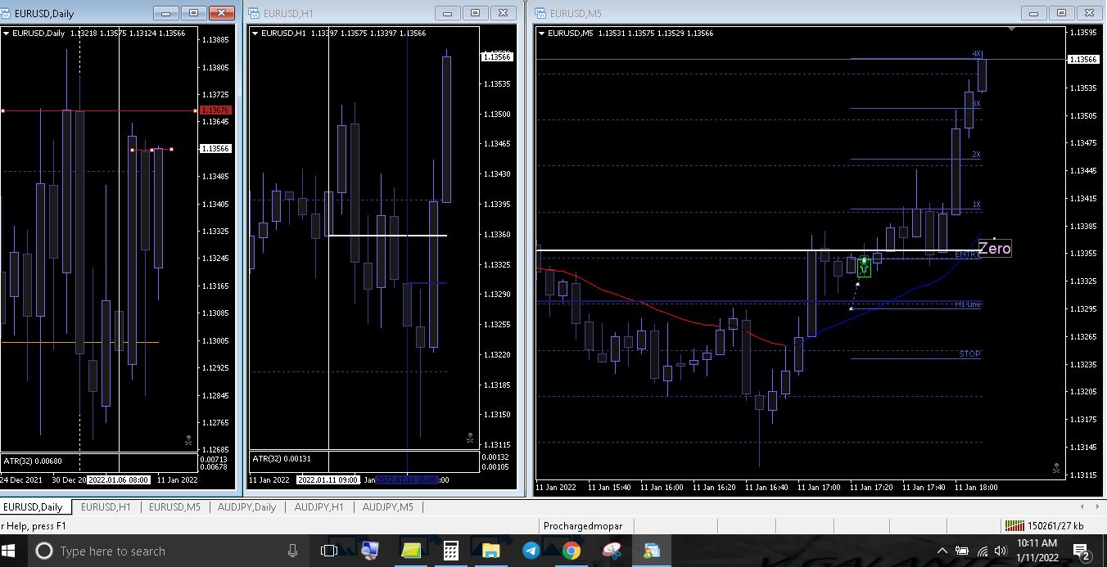Screen dimensions: 1107x567
Task: Click the connection status bars icon
Action: 1014,526
